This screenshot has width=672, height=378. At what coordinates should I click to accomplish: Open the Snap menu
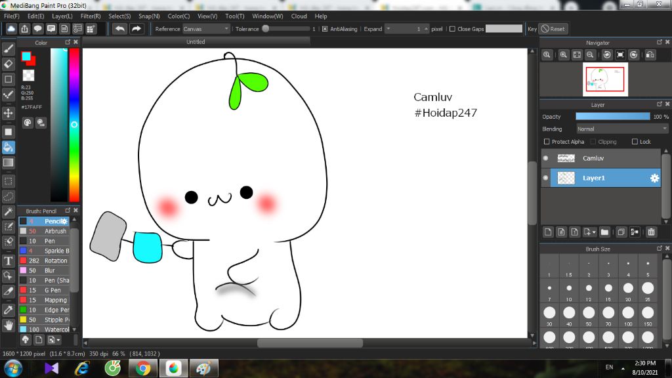149,16
